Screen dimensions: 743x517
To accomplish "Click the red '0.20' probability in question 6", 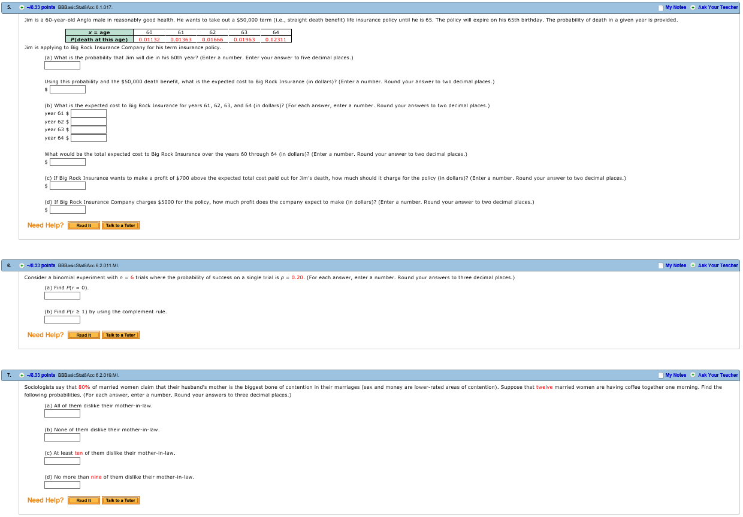I will pos(297,277).
